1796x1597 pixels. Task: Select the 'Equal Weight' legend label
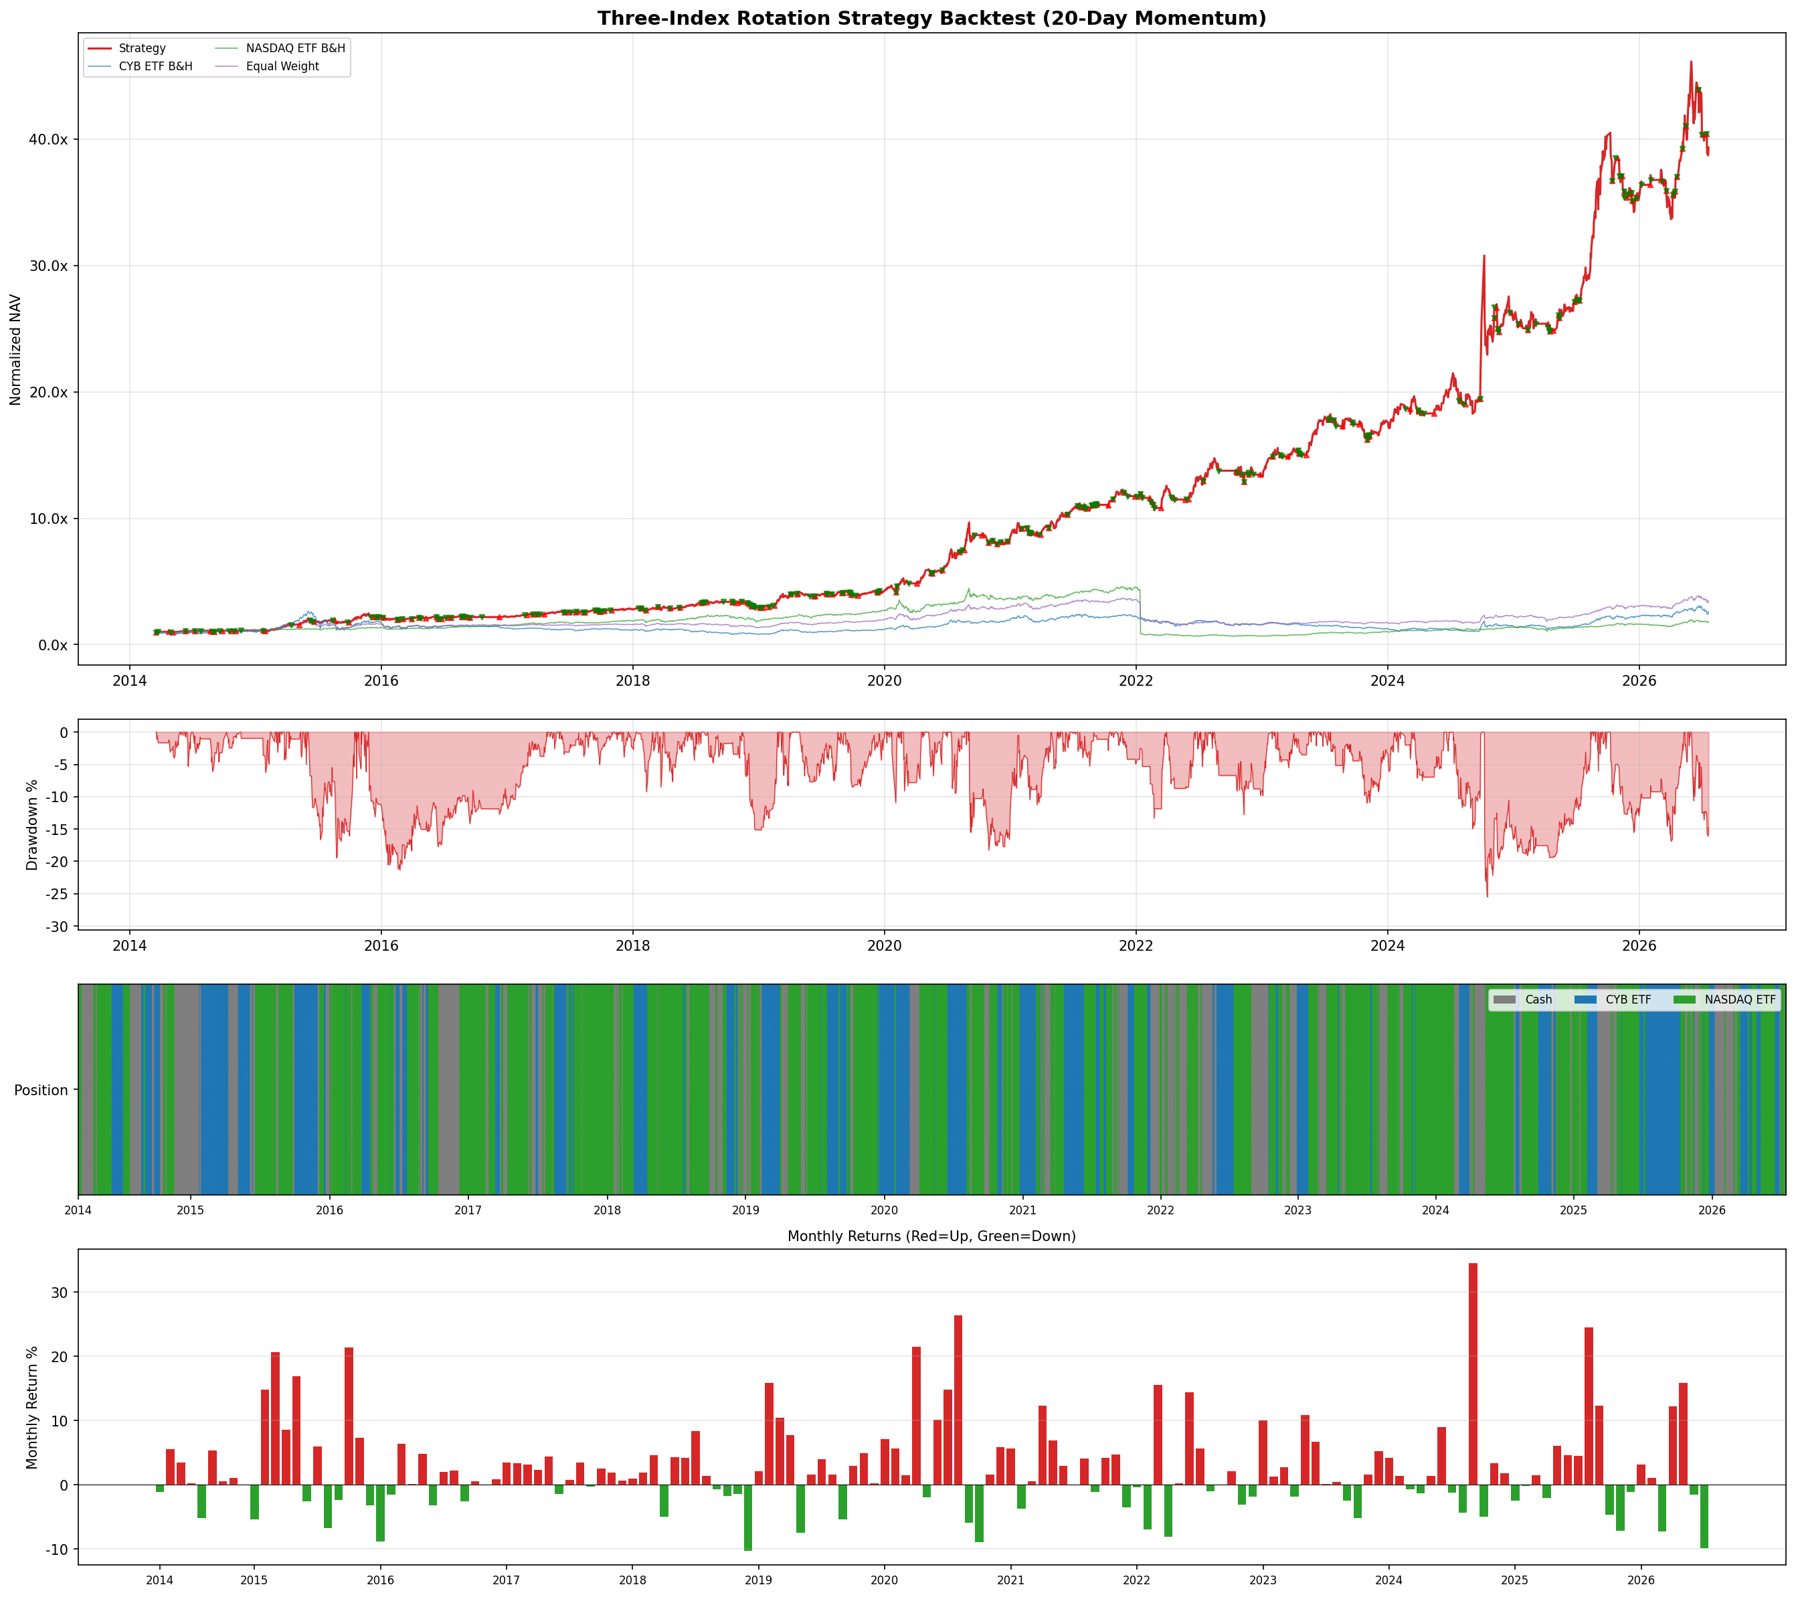click(x=283, y=66)
